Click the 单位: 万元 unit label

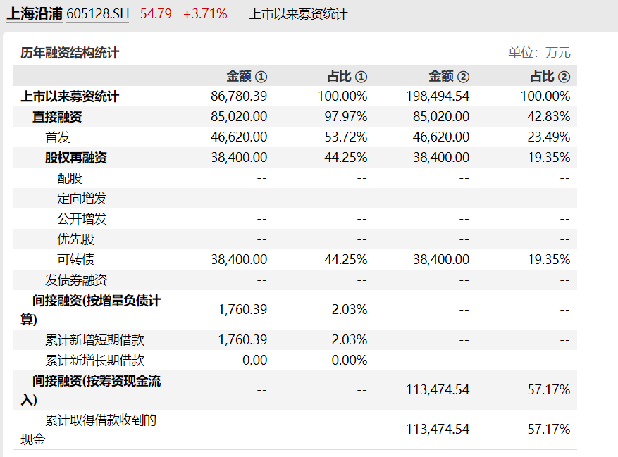click(539, 52)
